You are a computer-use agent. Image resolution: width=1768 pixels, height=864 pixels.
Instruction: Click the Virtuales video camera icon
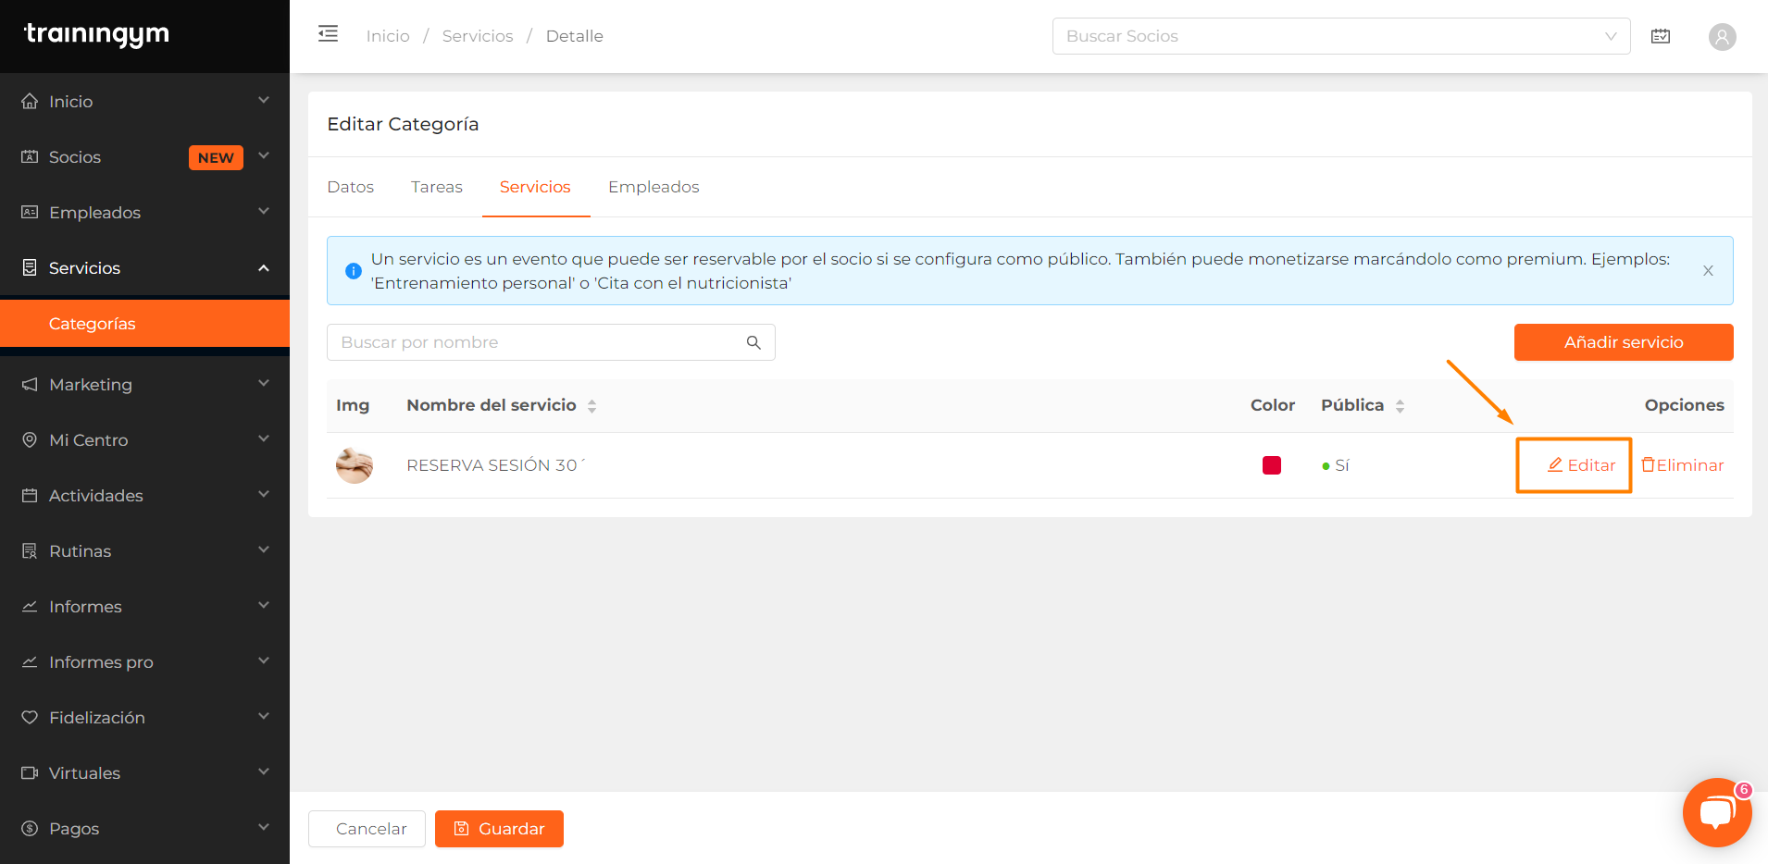point(30,772)
